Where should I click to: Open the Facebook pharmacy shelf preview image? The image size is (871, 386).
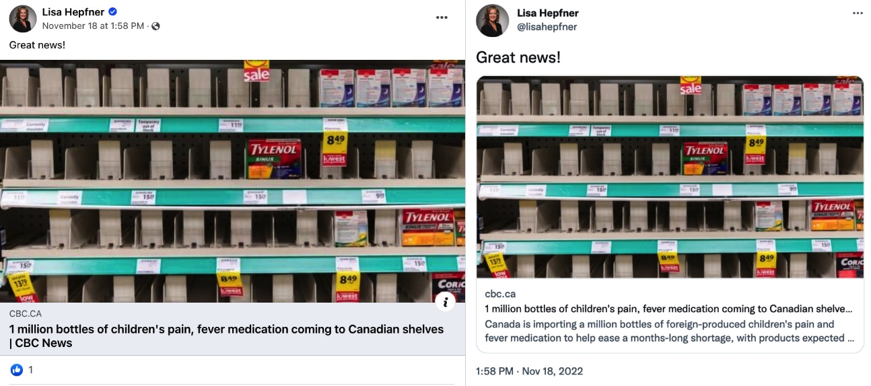pos(232,182)
